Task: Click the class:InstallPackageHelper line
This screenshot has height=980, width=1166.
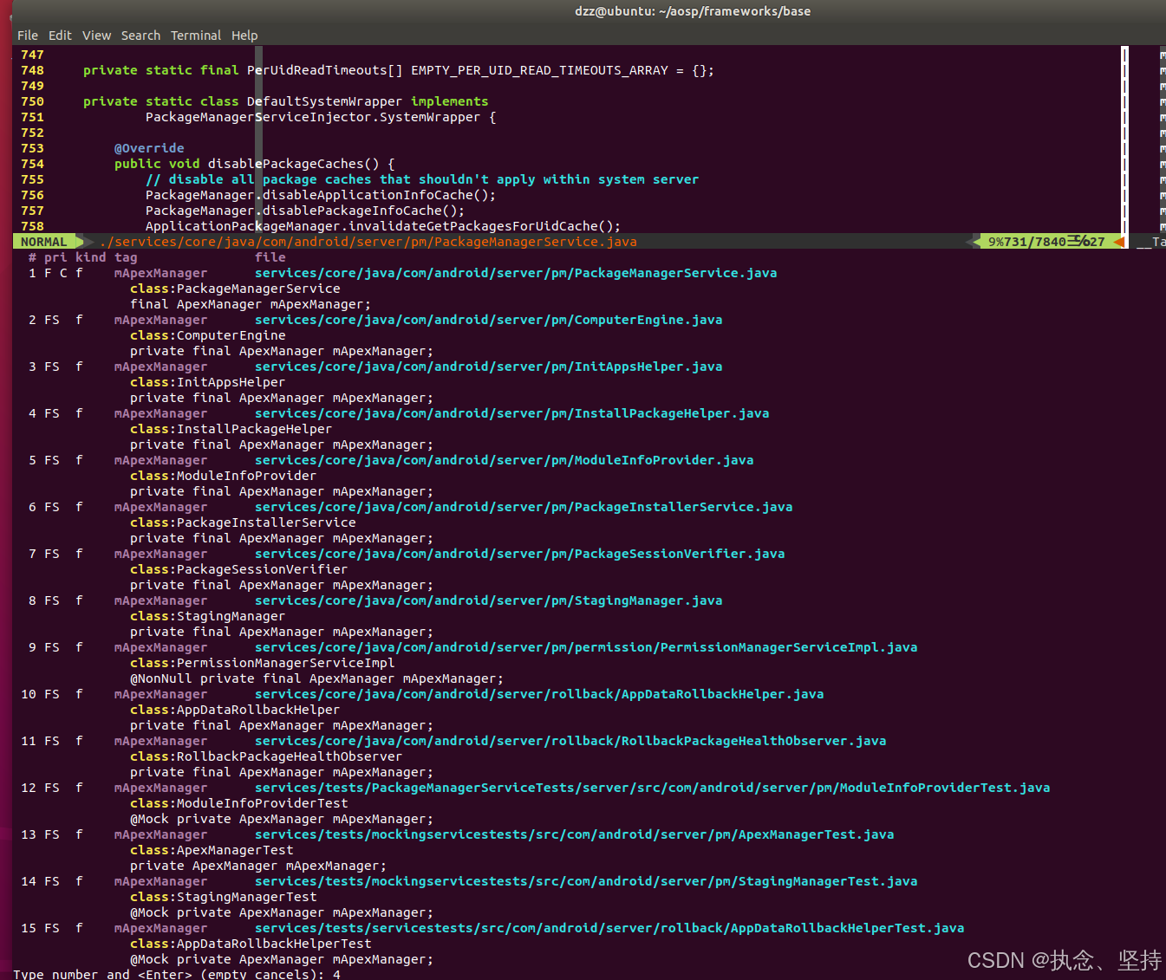Action: coord(231,429)
